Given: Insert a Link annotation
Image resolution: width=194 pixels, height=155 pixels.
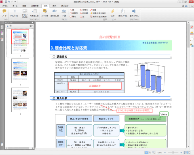Looking at the screenshot, I should coord(113,13).
